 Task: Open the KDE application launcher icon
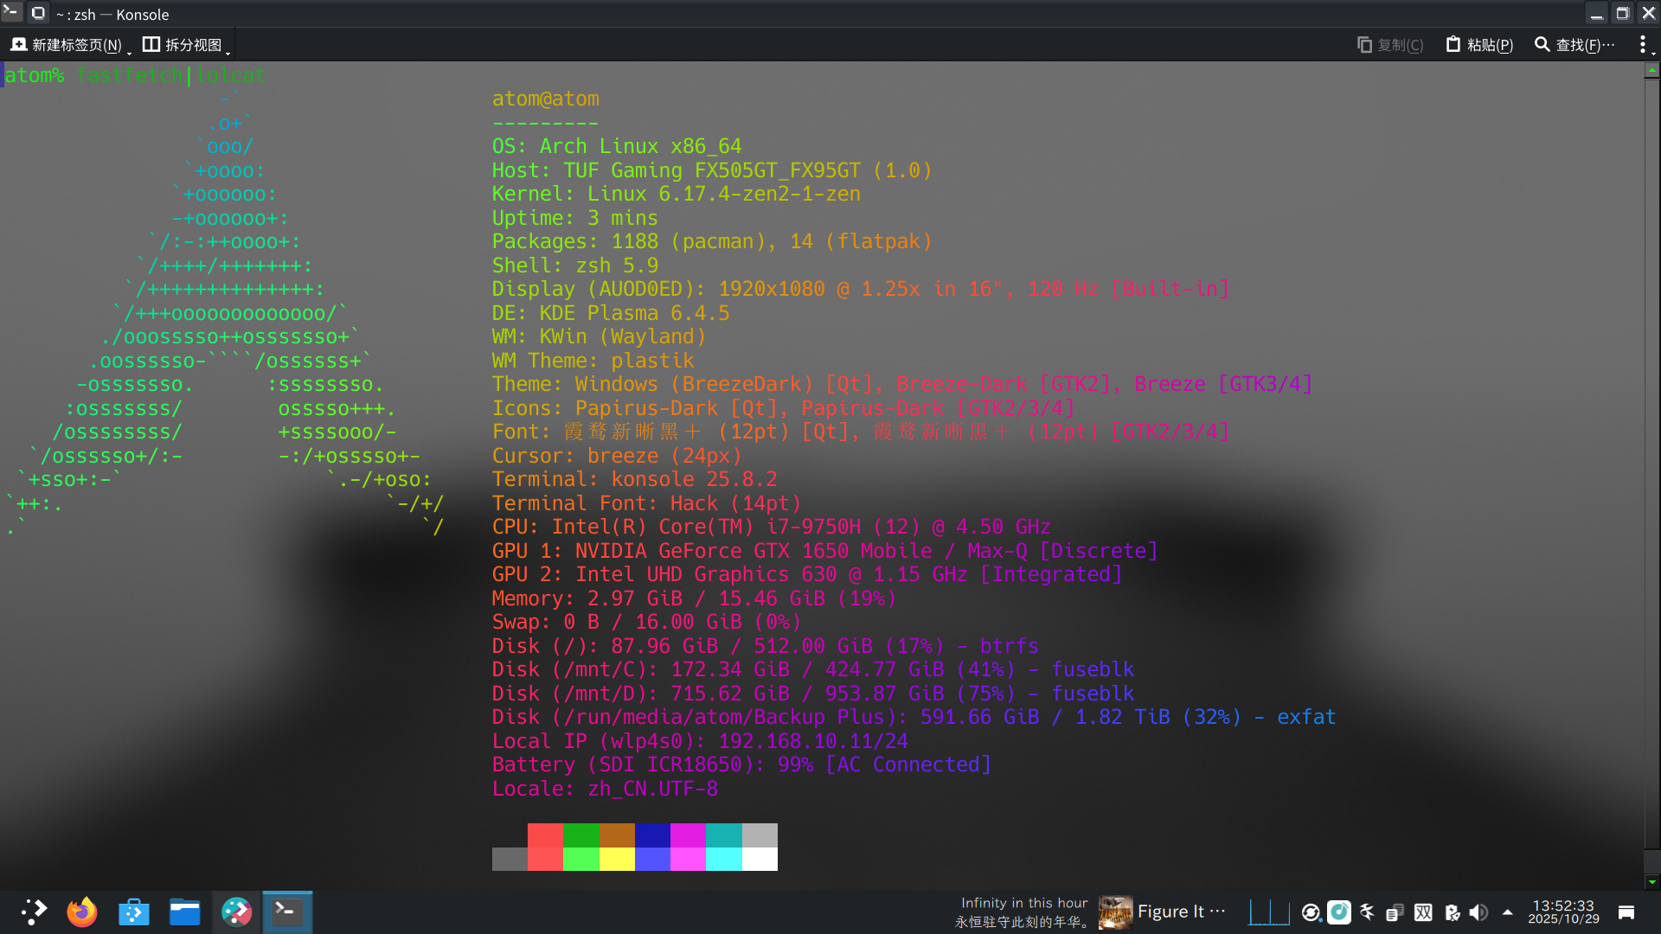32,912
